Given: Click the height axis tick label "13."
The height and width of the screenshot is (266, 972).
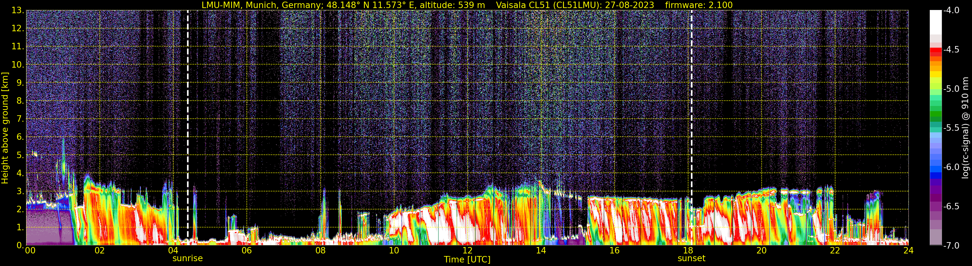Looking at the screenshot, I should [x=17, y=10].
